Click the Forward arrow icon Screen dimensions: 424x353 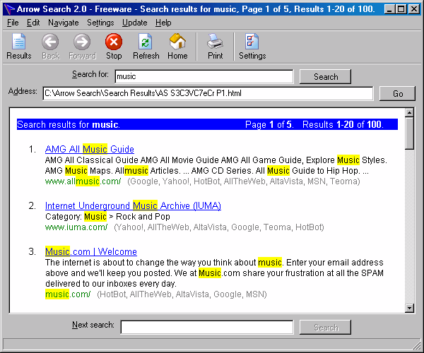82,42
